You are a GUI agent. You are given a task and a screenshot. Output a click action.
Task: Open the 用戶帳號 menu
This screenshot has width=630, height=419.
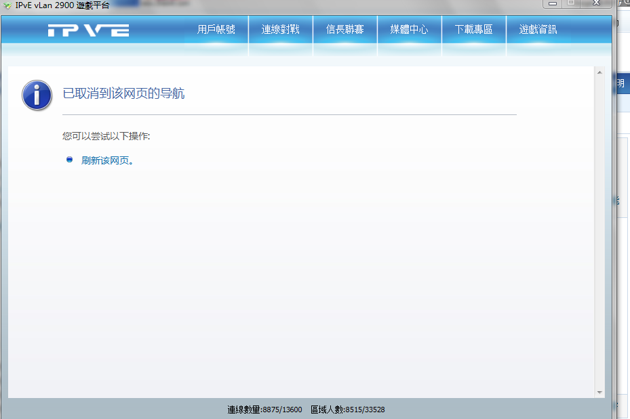216,30
